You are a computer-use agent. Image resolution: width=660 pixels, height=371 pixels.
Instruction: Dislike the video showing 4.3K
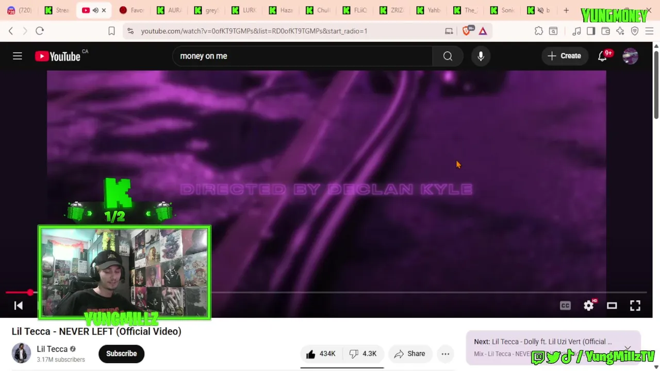pyautogui.click(x=362, y=353)
